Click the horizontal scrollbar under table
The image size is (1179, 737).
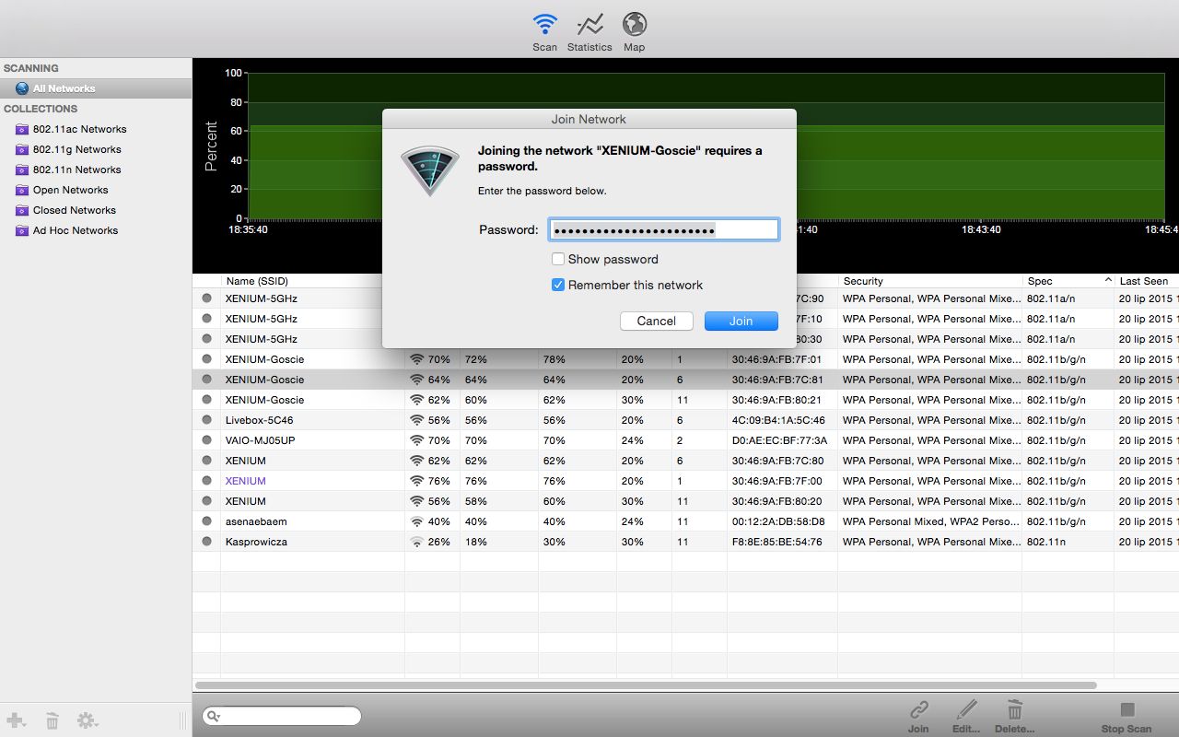[646, 685]
